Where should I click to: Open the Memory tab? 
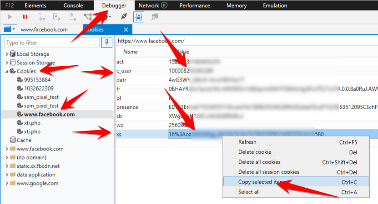[237, 5]
